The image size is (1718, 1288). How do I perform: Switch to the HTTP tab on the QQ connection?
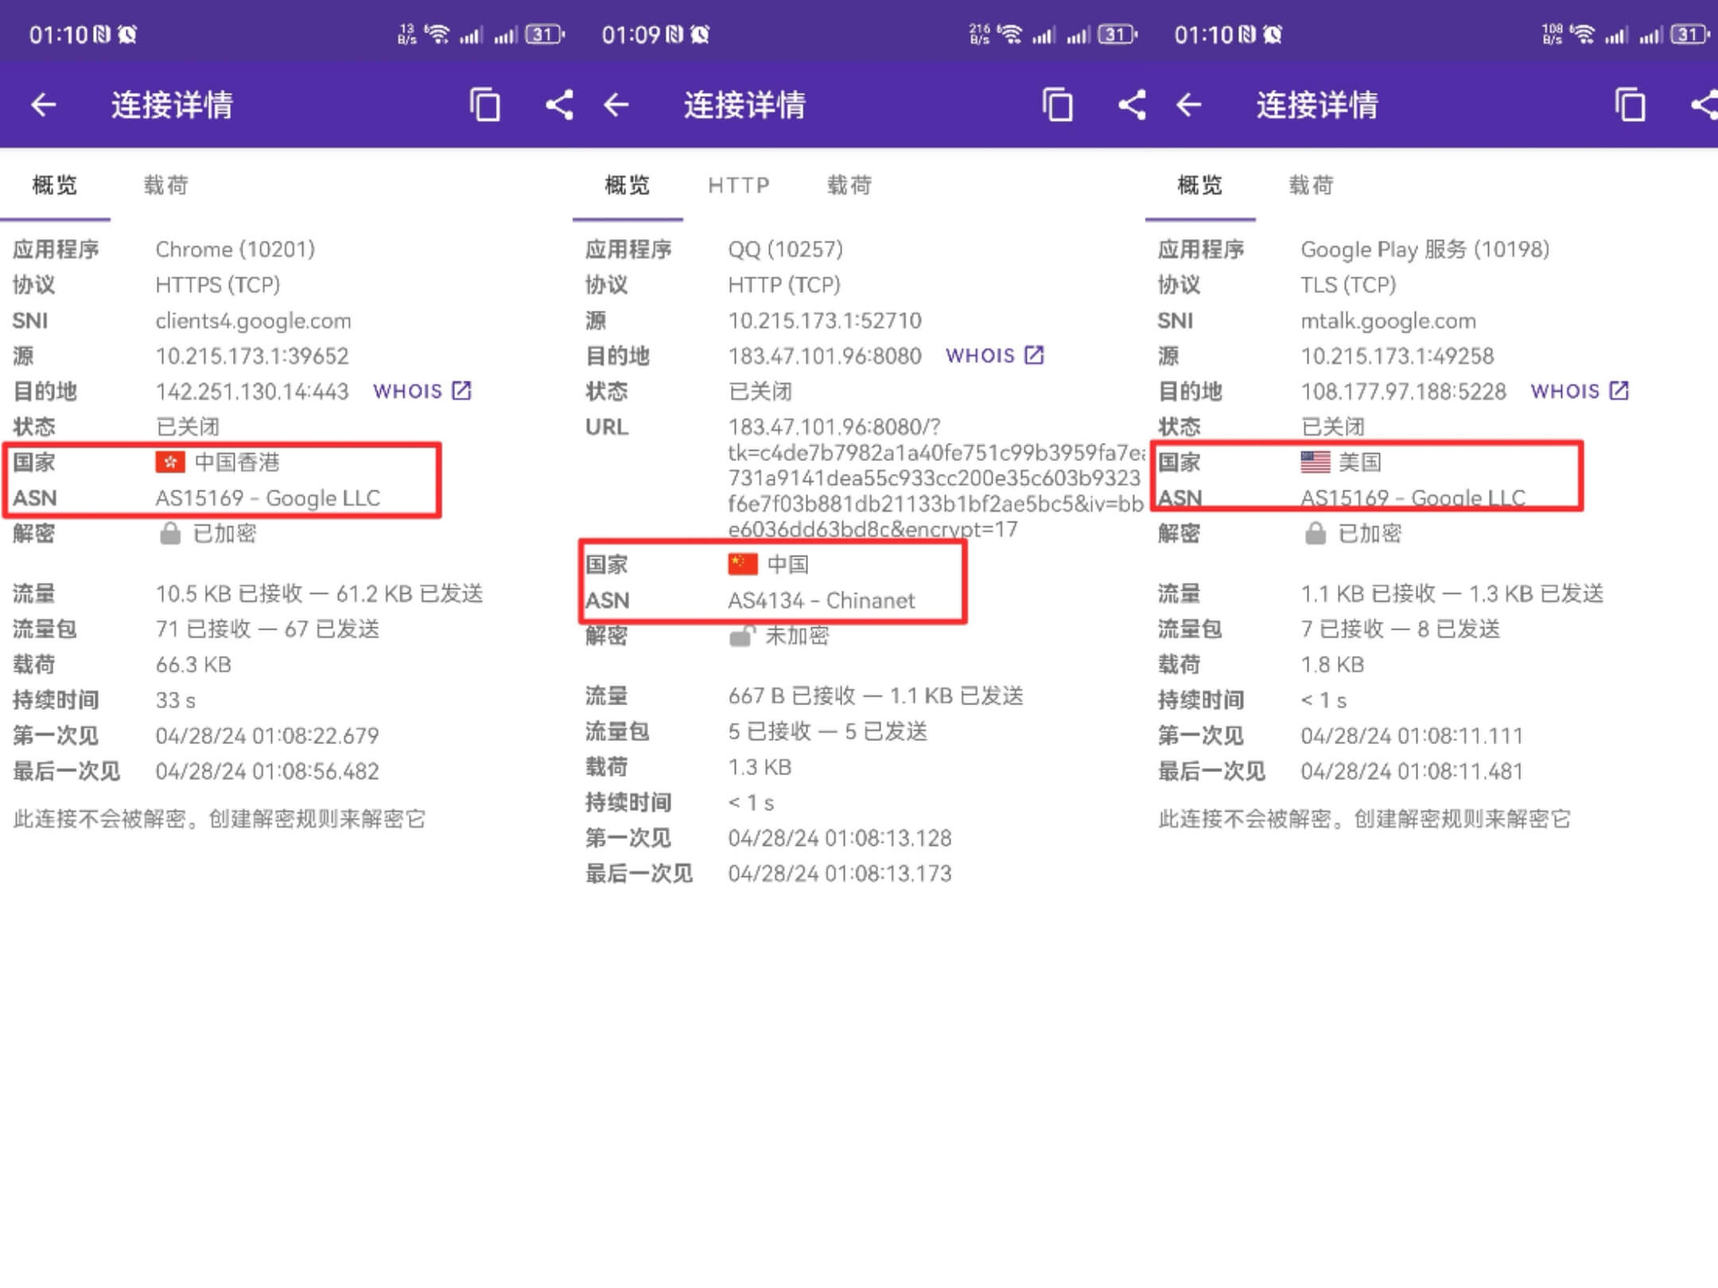coord(739,184)
